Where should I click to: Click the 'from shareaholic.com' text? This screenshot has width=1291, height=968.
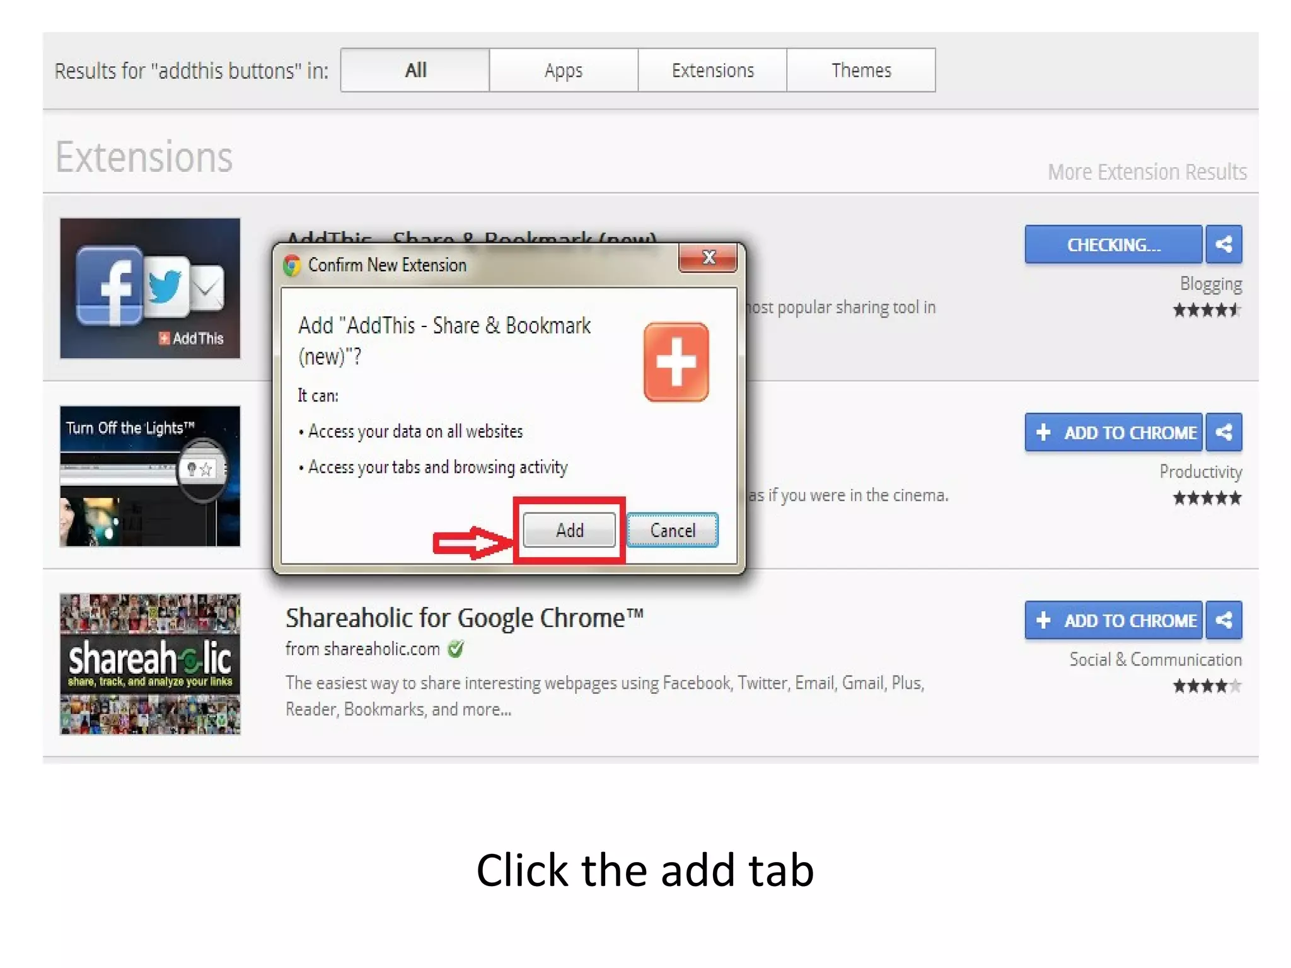[362, 648]
